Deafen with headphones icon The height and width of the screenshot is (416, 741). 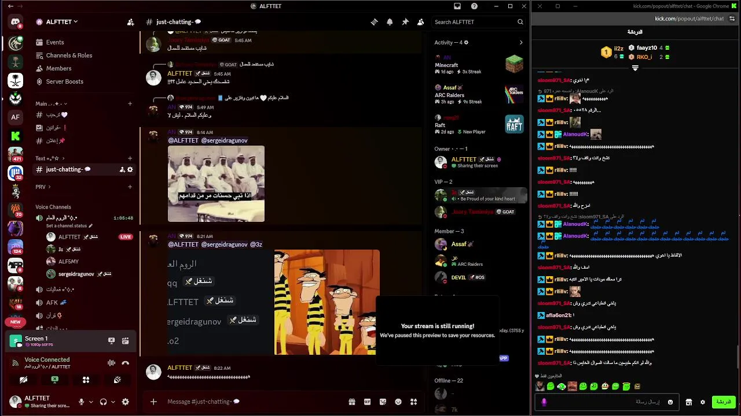[103, 402]
